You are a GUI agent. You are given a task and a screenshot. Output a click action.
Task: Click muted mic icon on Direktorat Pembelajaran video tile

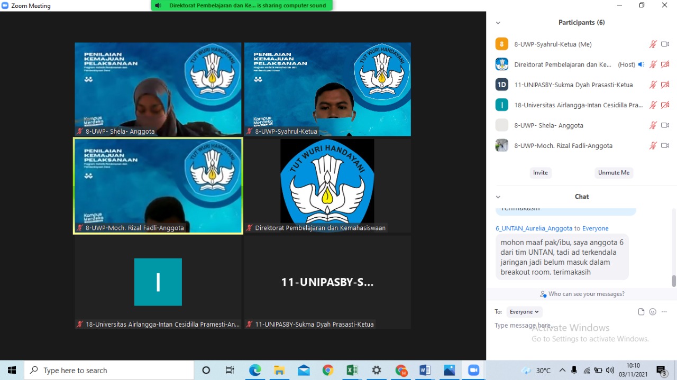pos(249,228)
